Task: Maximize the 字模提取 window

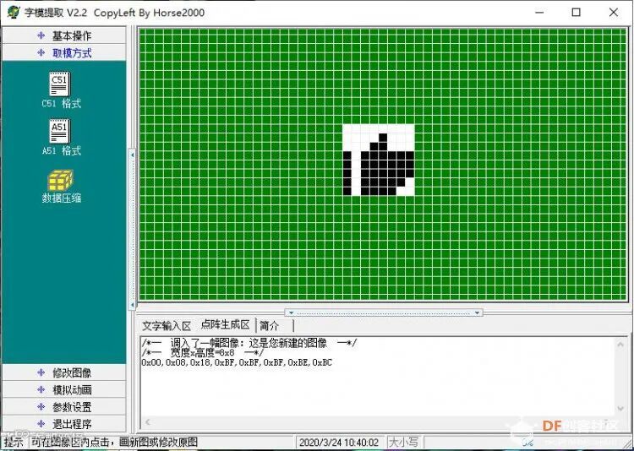Action: (x=577, y=12)
